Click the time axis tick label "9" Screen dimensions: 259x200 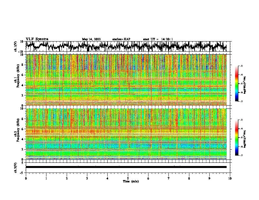pos(209,178)
